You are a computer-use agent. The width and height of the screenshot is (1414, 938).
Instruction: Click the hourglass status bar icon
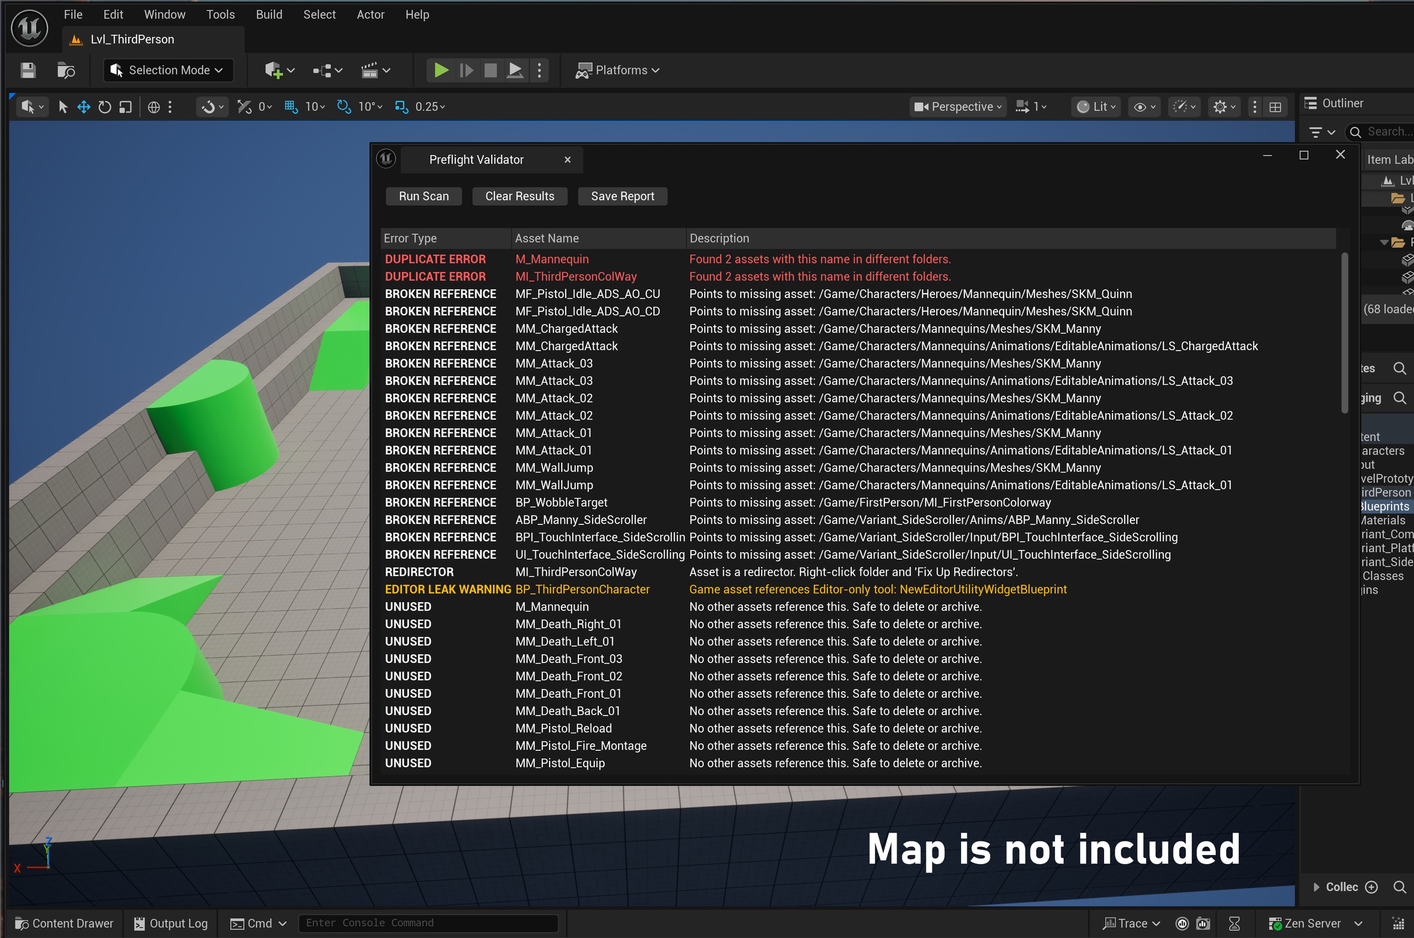[1234, 923]
